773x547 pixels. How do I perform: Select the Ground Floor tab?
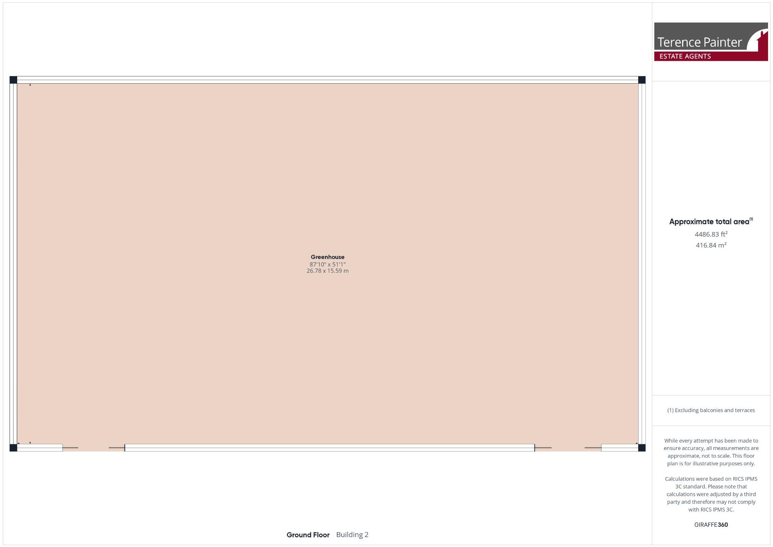(x=308, y=535)
